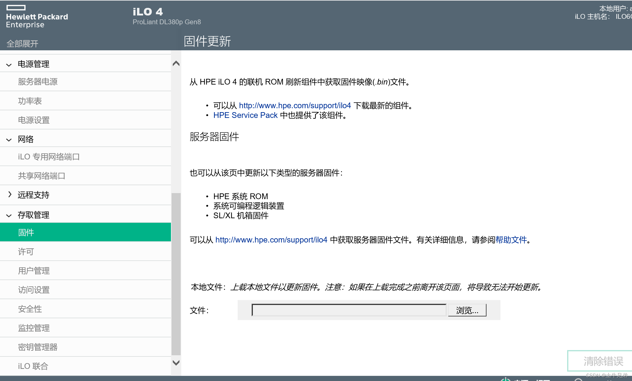The width and height of the screenshot is (632, 381).
Task: Click the sidebar scroll-up arrow
Action: (176, 63)
